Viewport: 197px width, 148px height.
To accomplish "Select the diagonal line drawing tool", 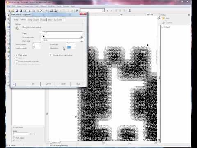I will pyautogui.click(x=9, y=32).
